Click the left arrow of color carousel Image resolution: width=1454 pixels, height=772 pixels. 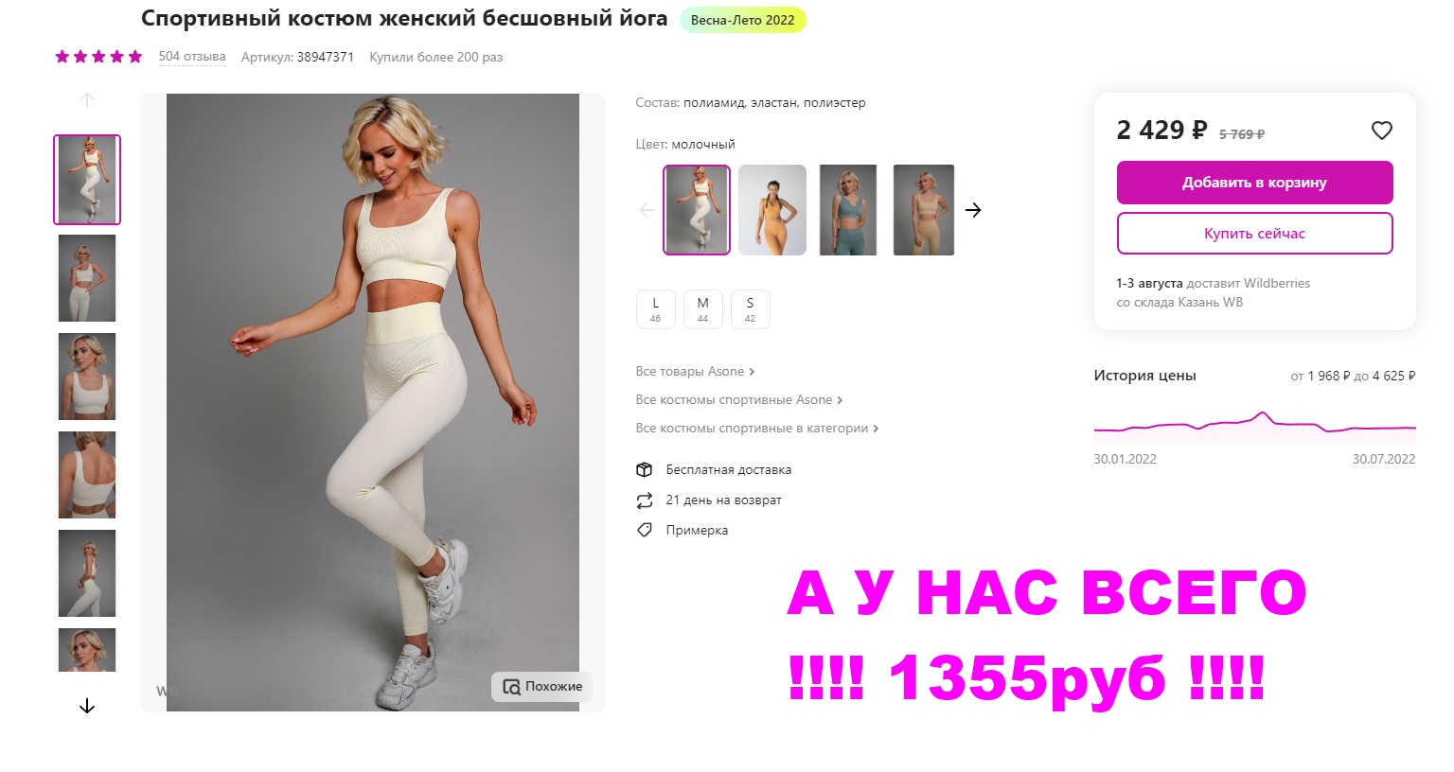647,210
